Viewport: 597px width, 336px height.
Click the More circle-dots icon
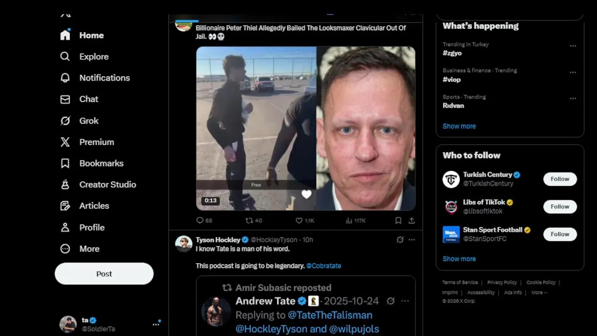point(65,249)
